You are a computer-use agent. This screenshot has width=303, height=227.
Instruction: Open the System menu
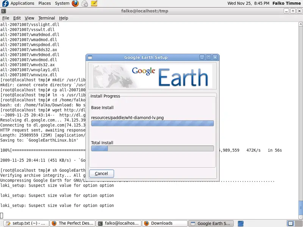click(62, 3)
